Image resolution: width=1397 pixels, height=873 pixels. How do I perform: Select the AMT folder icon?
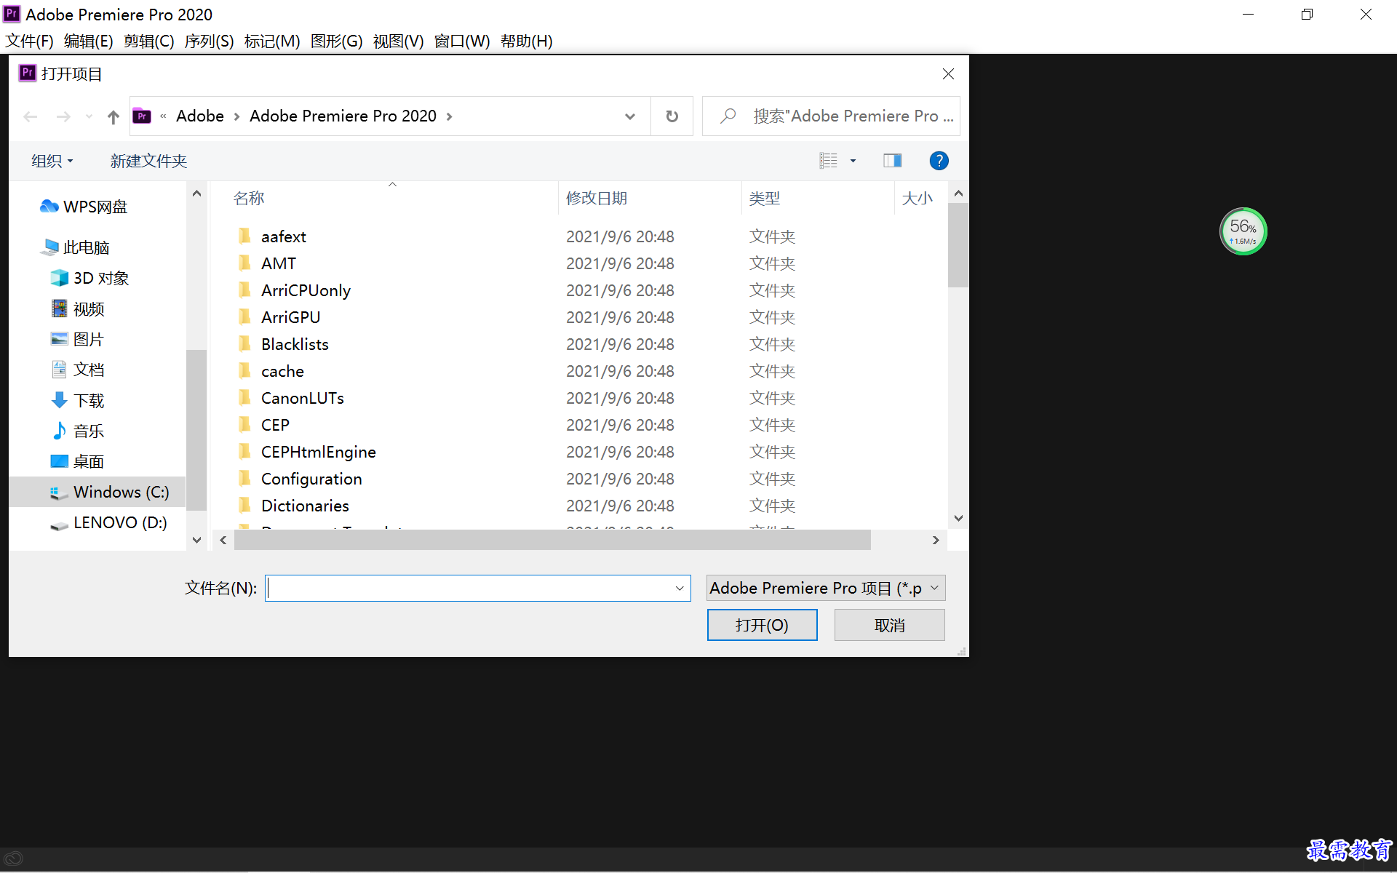(244, 263)
